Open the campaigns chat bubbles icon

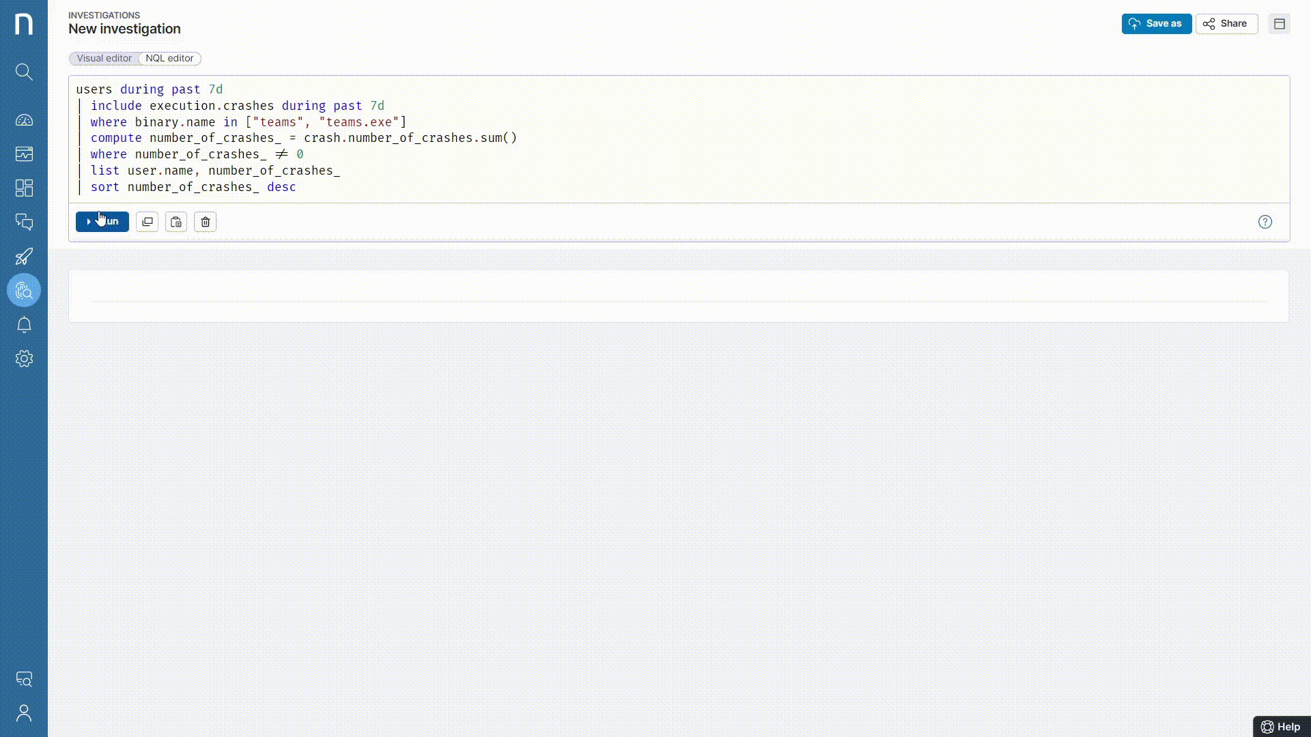(x=24, y=222)
